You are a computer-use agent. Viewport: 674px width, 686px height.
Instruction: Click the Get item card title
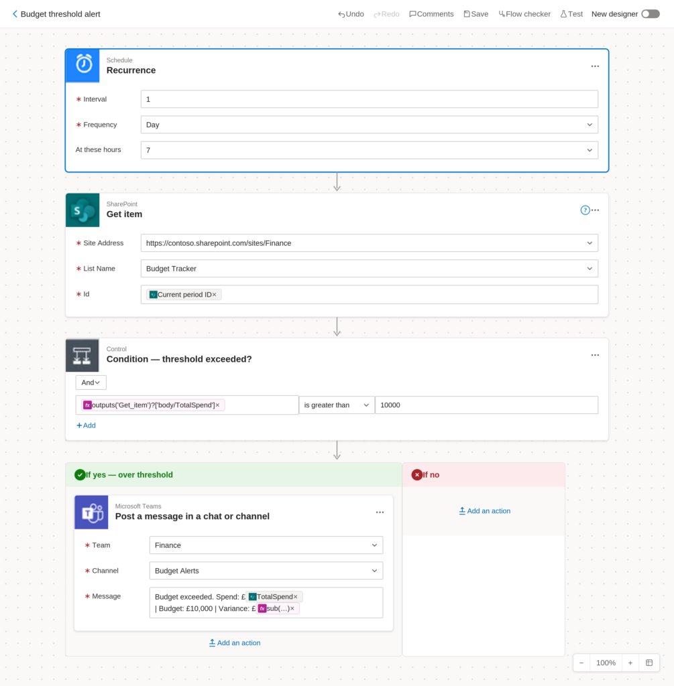tap(124, 214)
